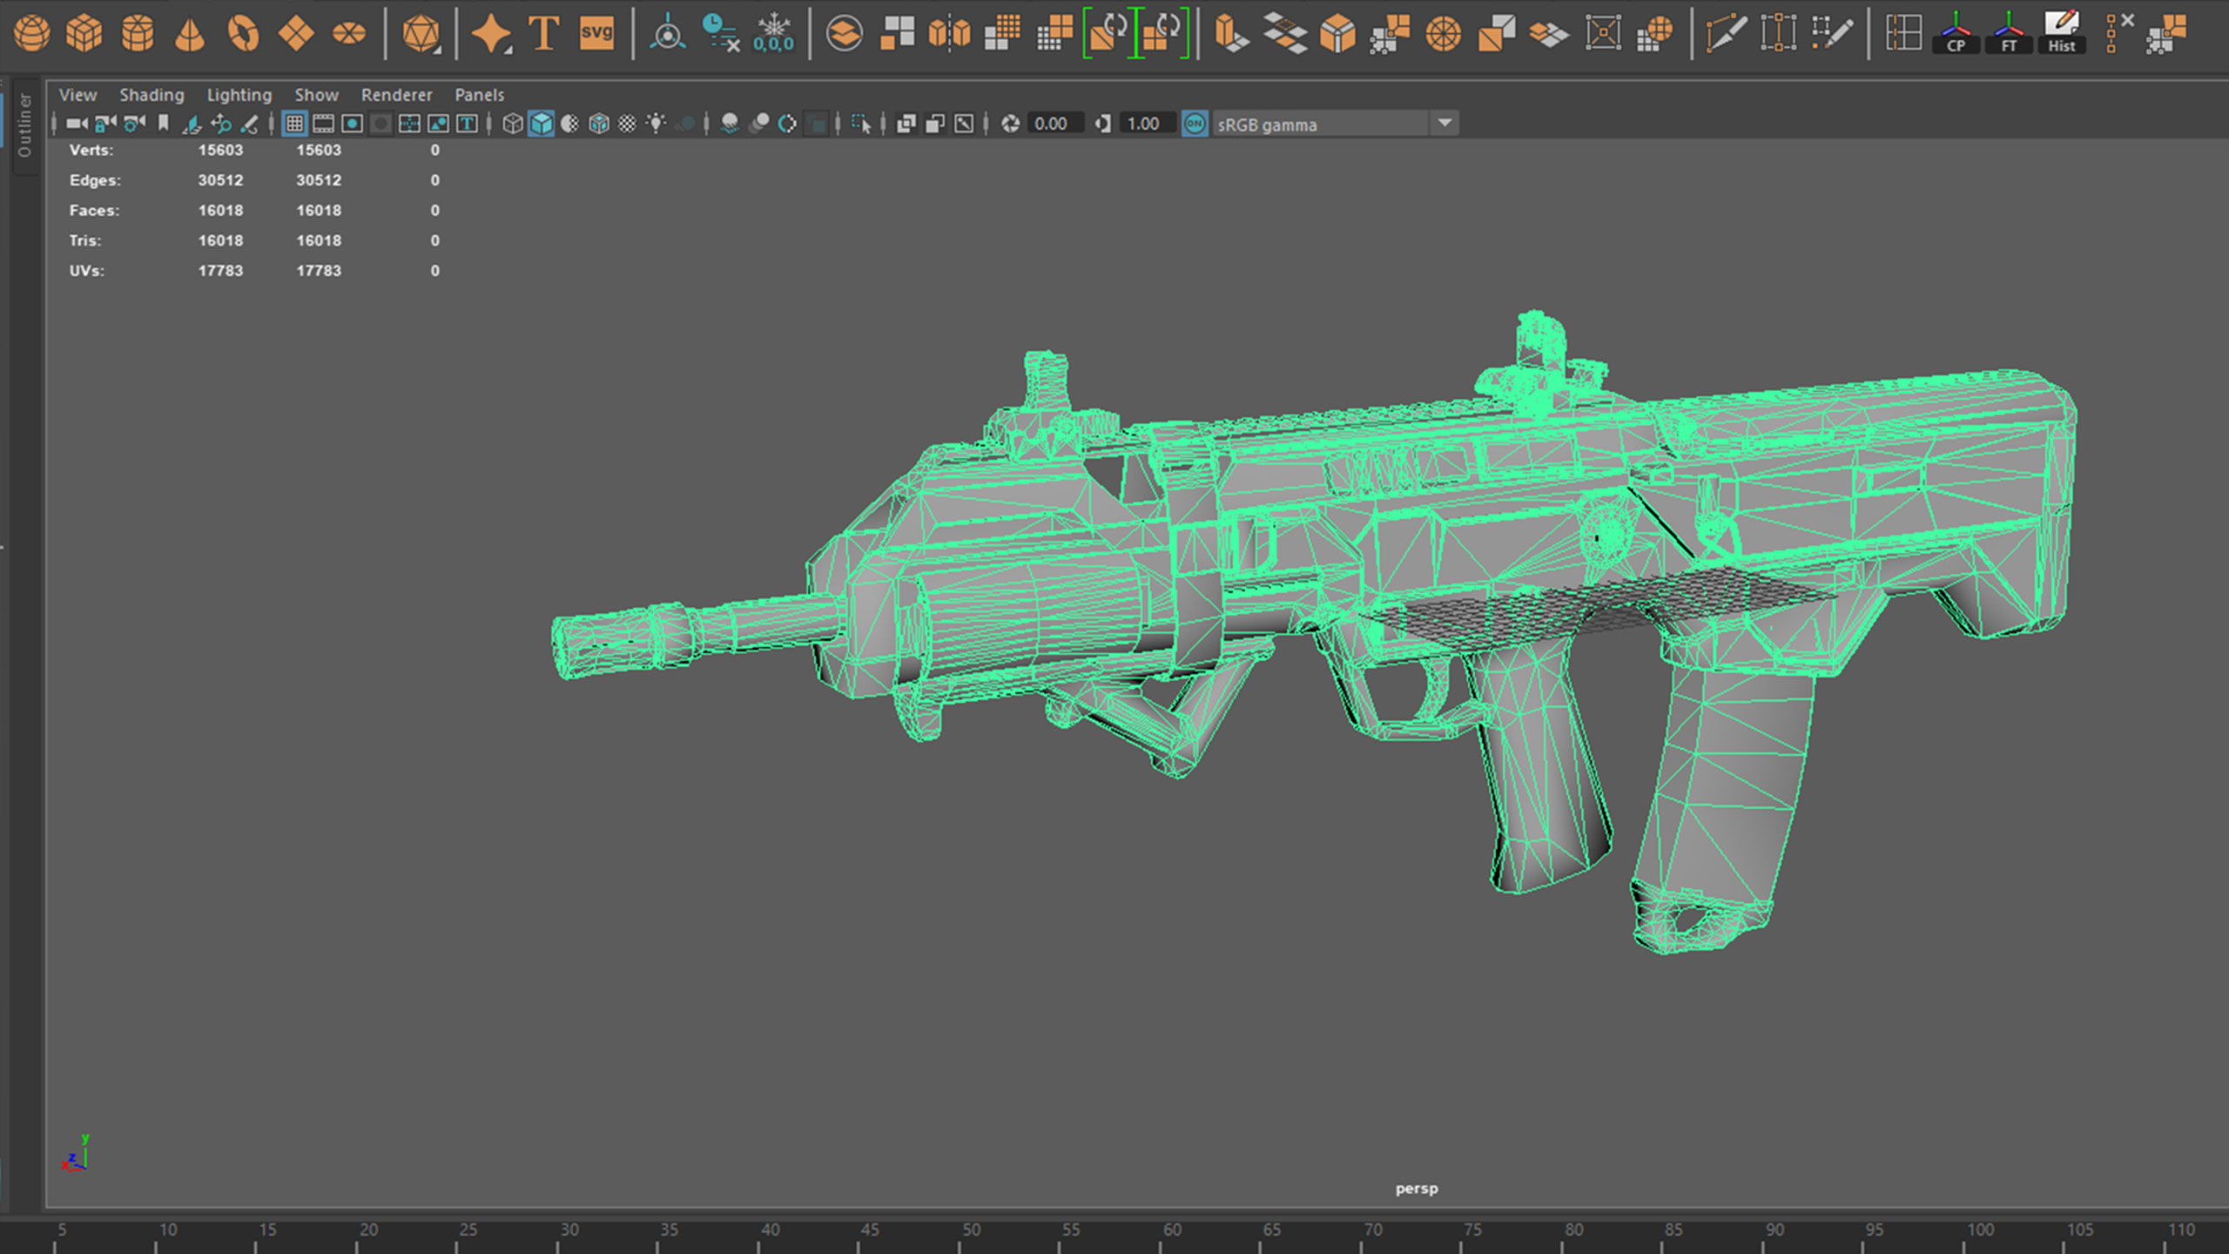Create a polygon cube from the shelf
This screenshot has height=1254, width=2229.
tap(84, 34)
